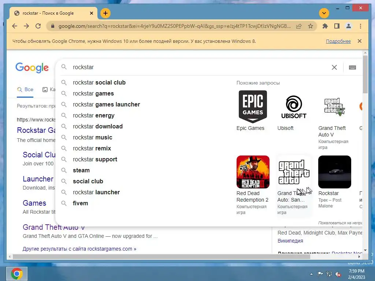Open site info via the padlock icon
375x281 pixels.
pyautogui.click(x=53, y=26)
